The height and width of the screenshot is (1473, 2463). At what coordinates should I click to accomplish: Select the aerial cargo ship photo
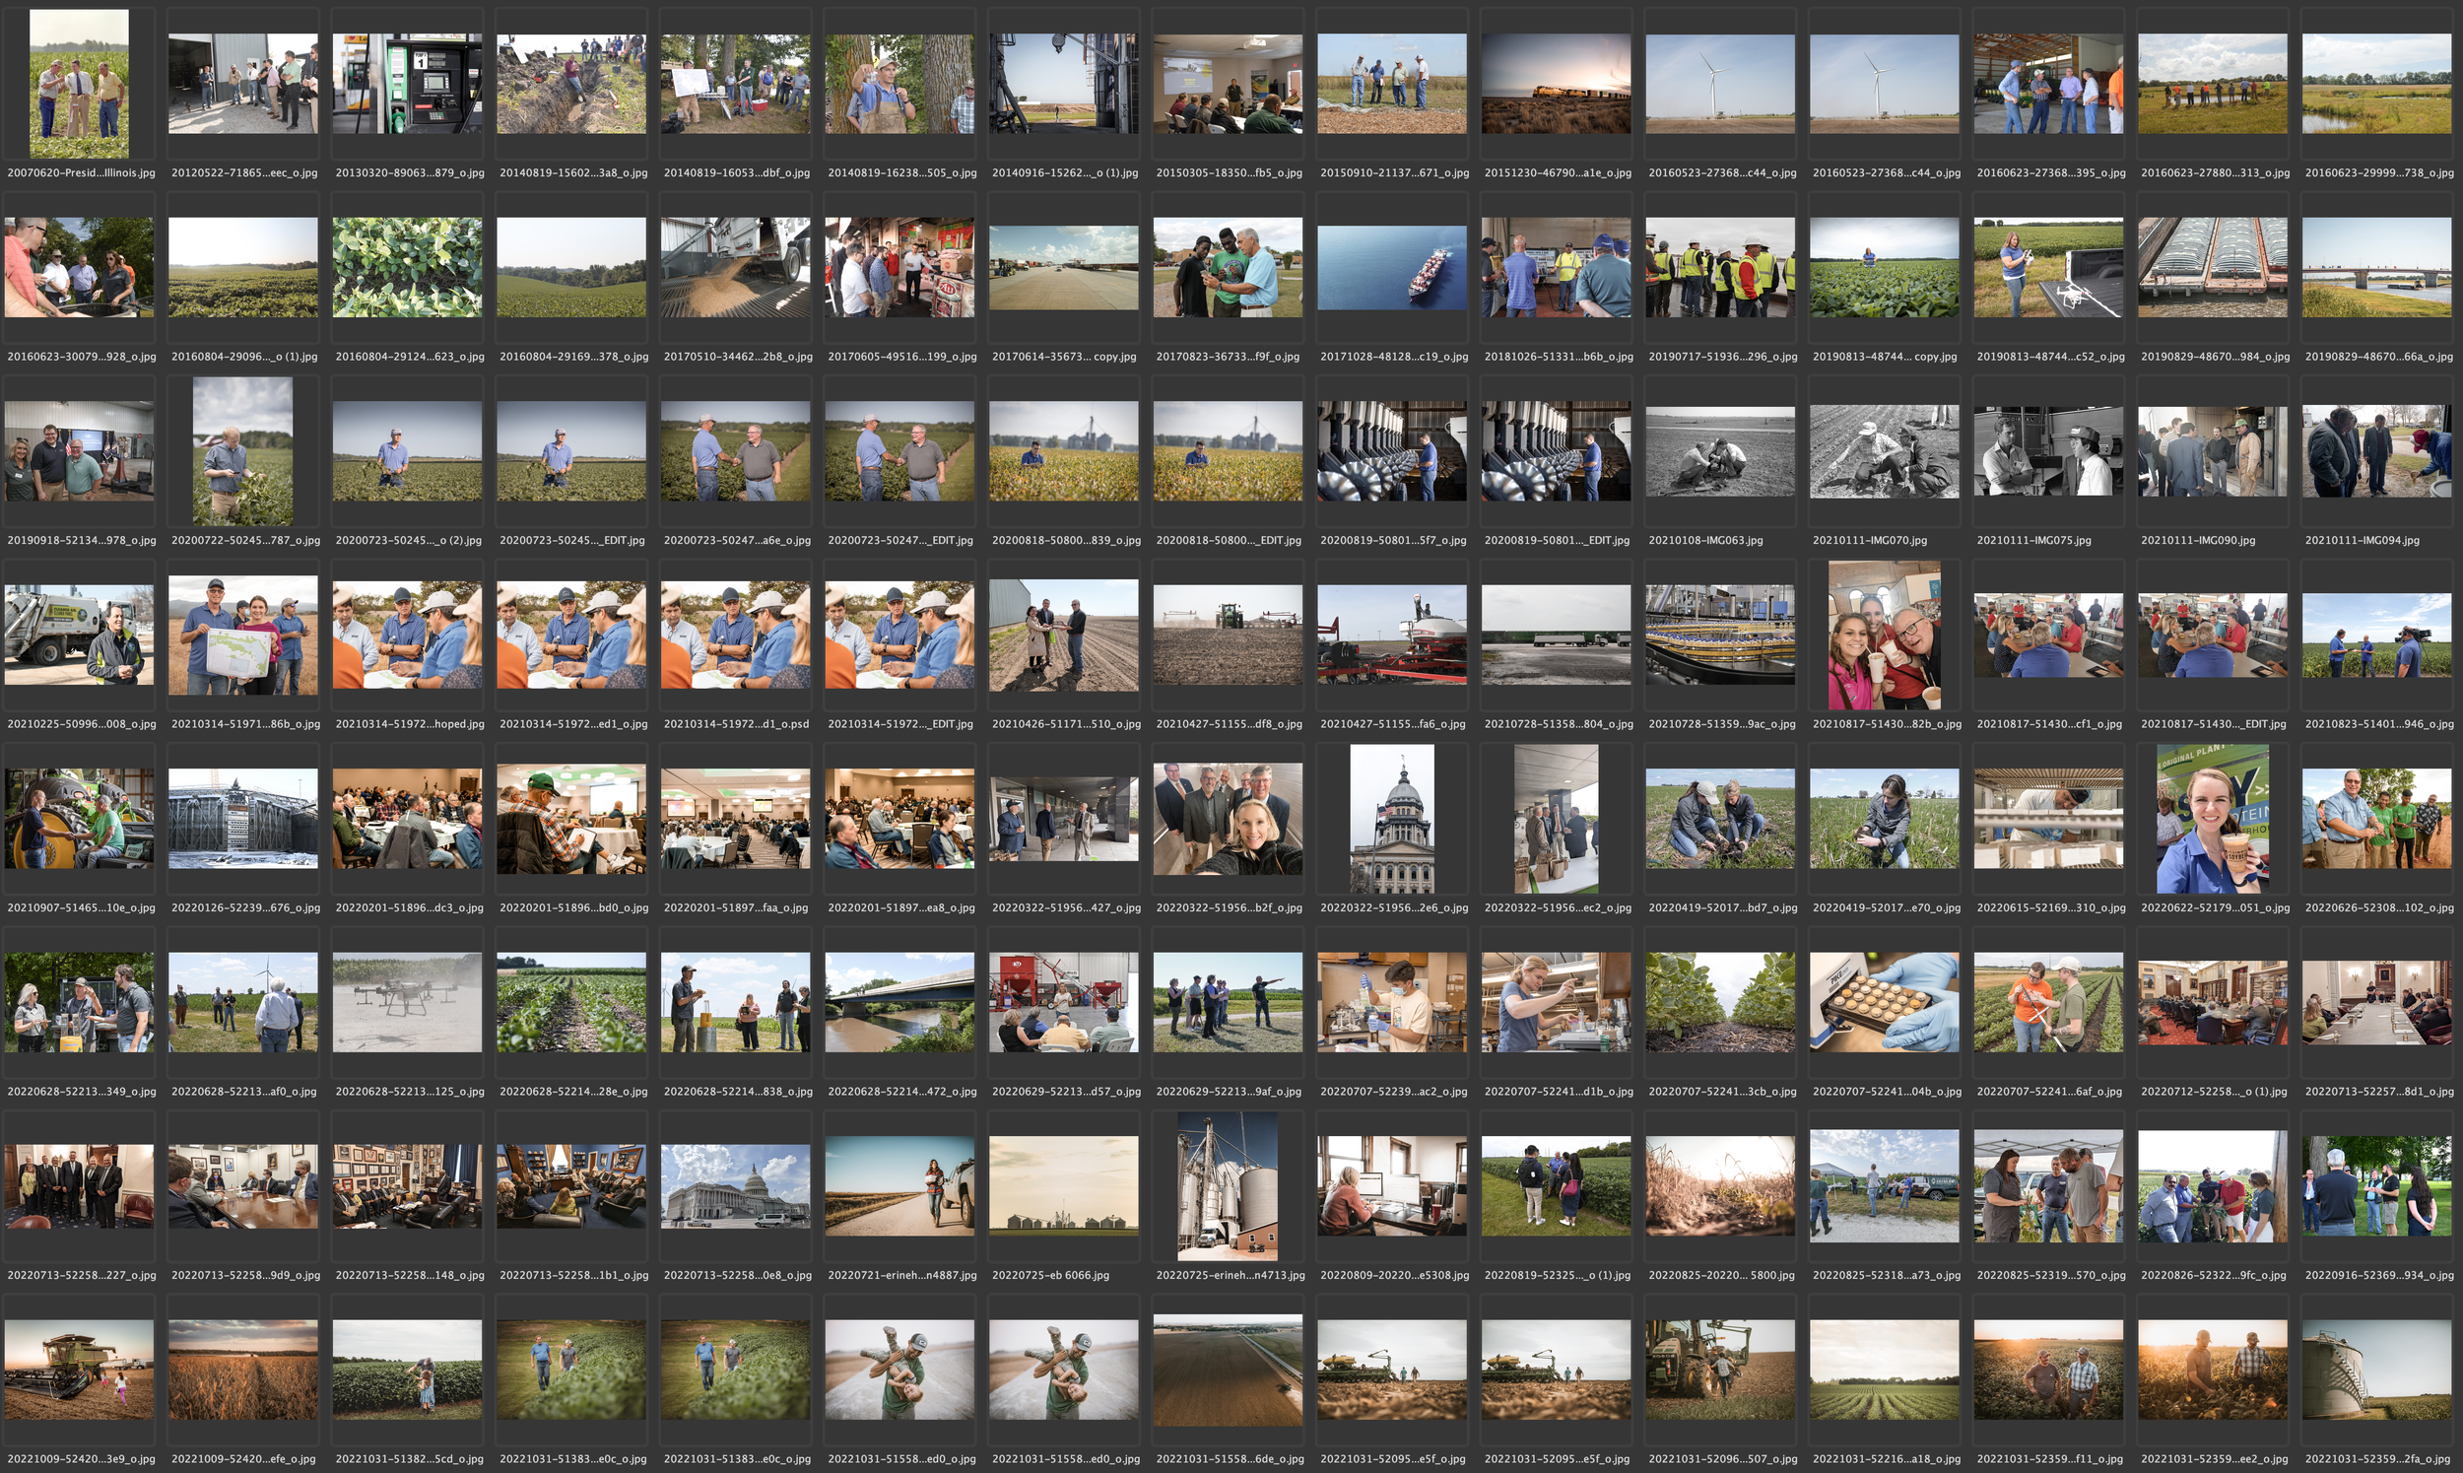(x=1391, y=268)
